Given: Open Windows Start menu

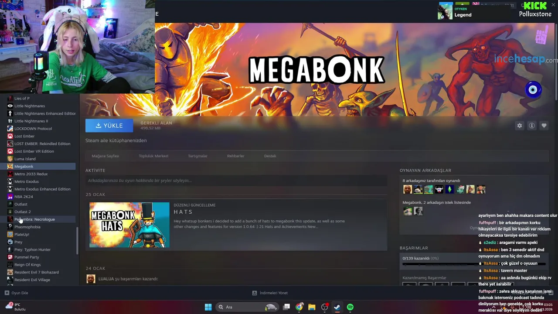Looking at the screenshot, I should pos(208,307).
